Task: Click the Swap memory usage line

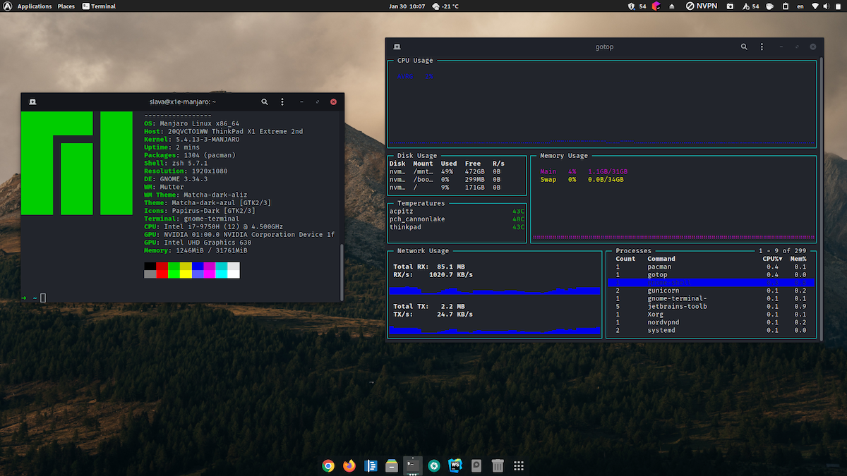Action: (x=582, y=179)
